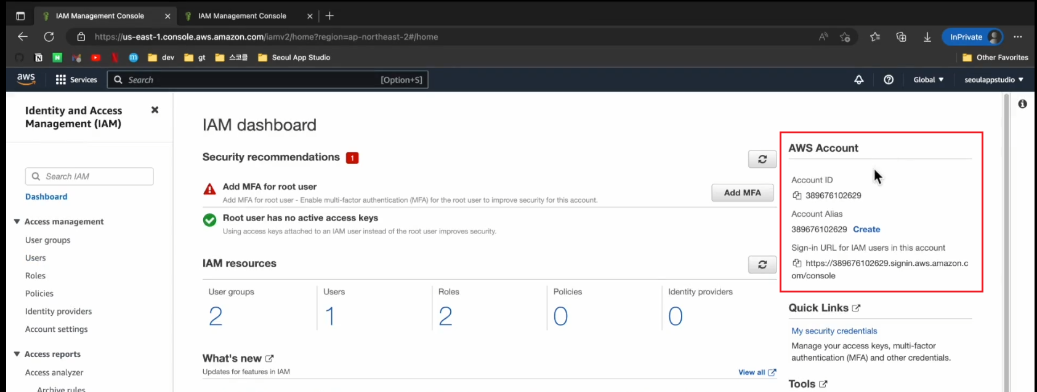Screen dimensions: 1037x392
Task: View site information lock icon
Action: pos(81,37)
